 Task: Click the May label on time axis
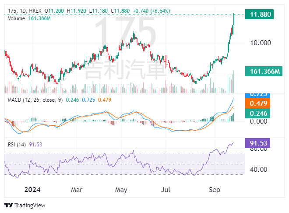[121, 191]
